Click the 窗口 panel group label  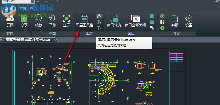(131, 33)
